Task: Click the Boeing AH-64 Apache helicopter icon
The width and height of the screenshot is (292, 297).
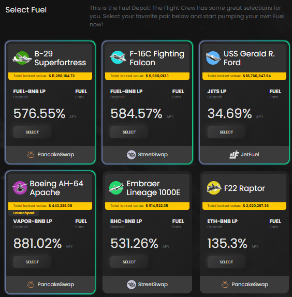Action: pos(20,188)
